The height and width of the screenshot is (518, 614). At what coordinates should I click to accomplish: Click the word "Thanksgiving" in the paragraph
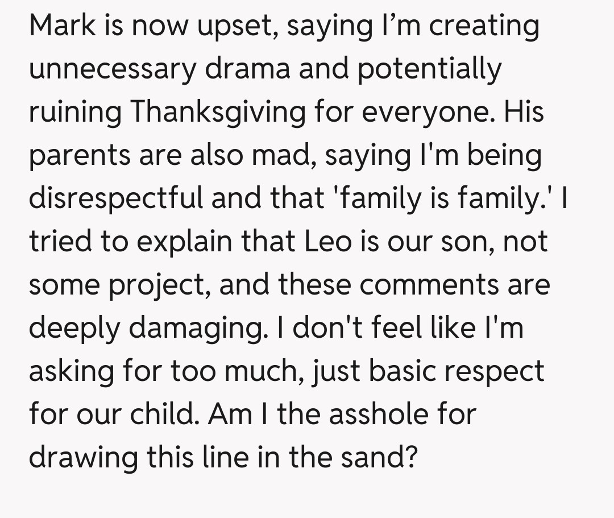[x=219, y=113]
